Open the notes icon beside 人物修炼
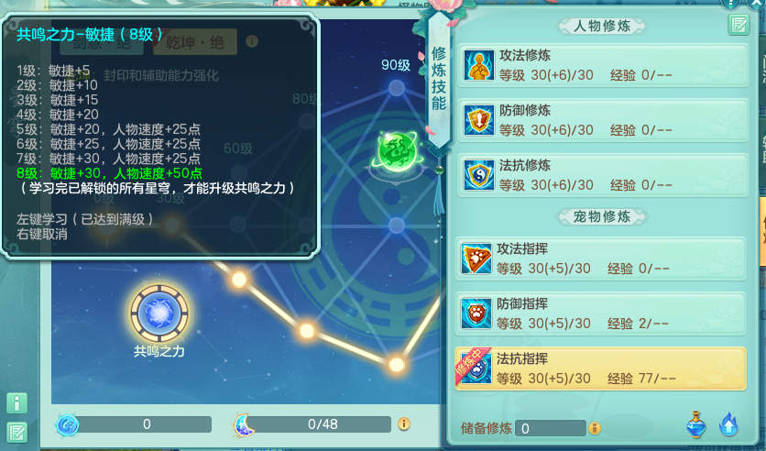766x451 pixels. 739,25
